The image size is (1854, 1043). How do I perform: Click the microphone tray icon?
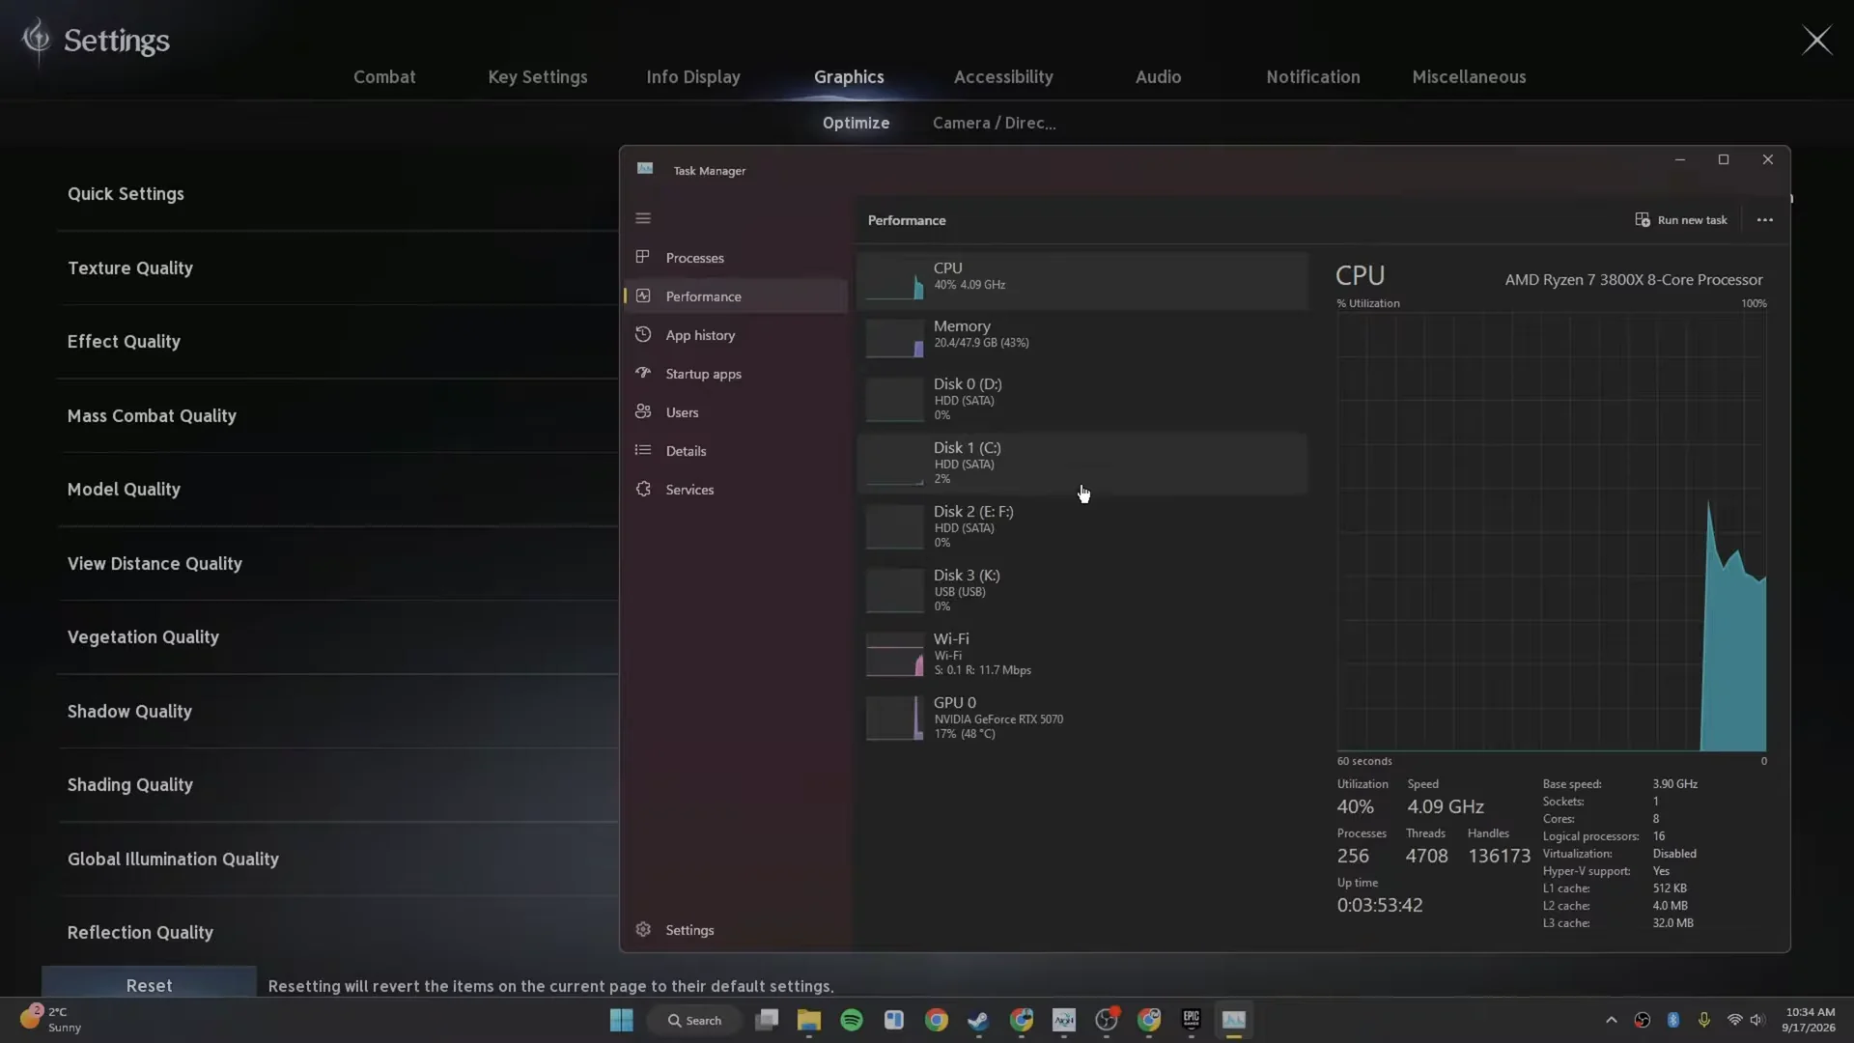coord(1704,1020)
